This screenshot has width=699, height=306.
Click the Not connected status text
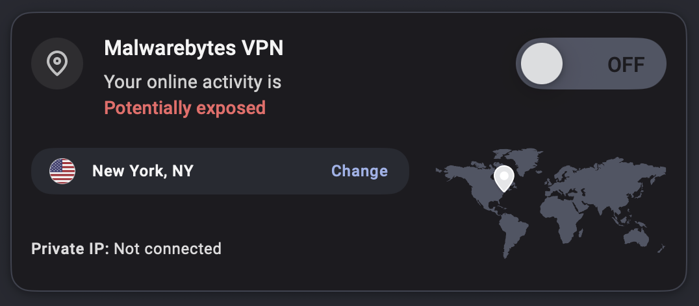click(168, 248)
